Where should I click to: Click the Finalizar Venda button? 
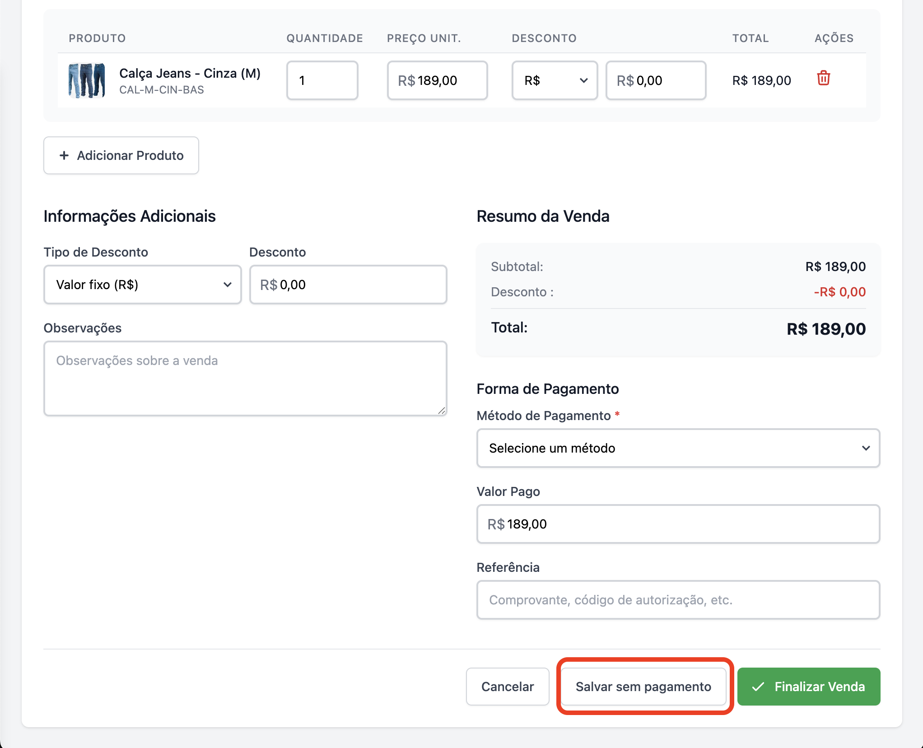tap(808, 687)
